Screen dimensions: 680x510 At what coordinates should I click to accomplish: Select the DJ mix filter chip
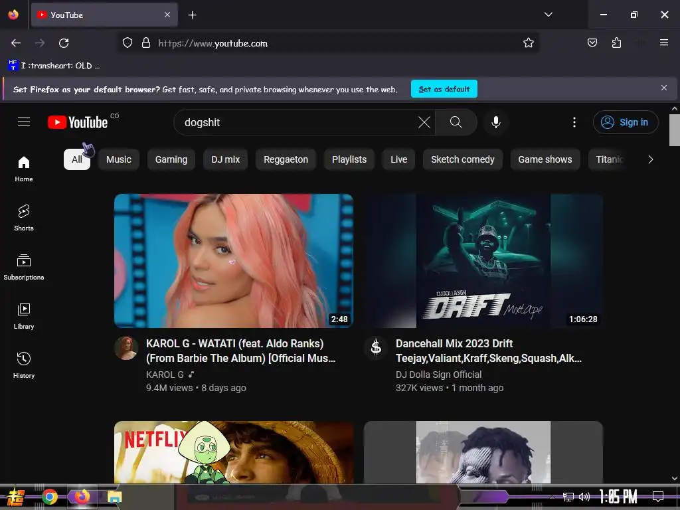[x=226, y=159]
